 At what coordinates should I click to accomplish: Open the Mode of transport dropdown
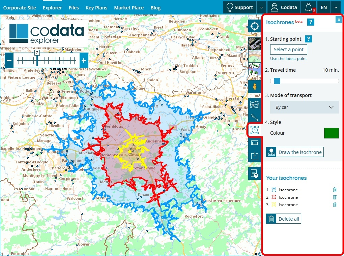(304, 107)
